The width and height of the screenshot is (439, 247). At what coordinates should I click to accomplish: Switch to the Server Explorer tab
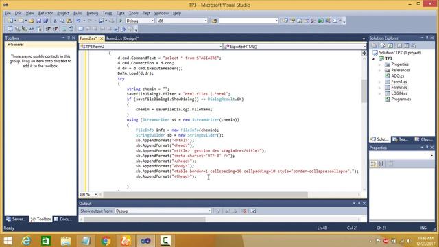tap(16, 219)
